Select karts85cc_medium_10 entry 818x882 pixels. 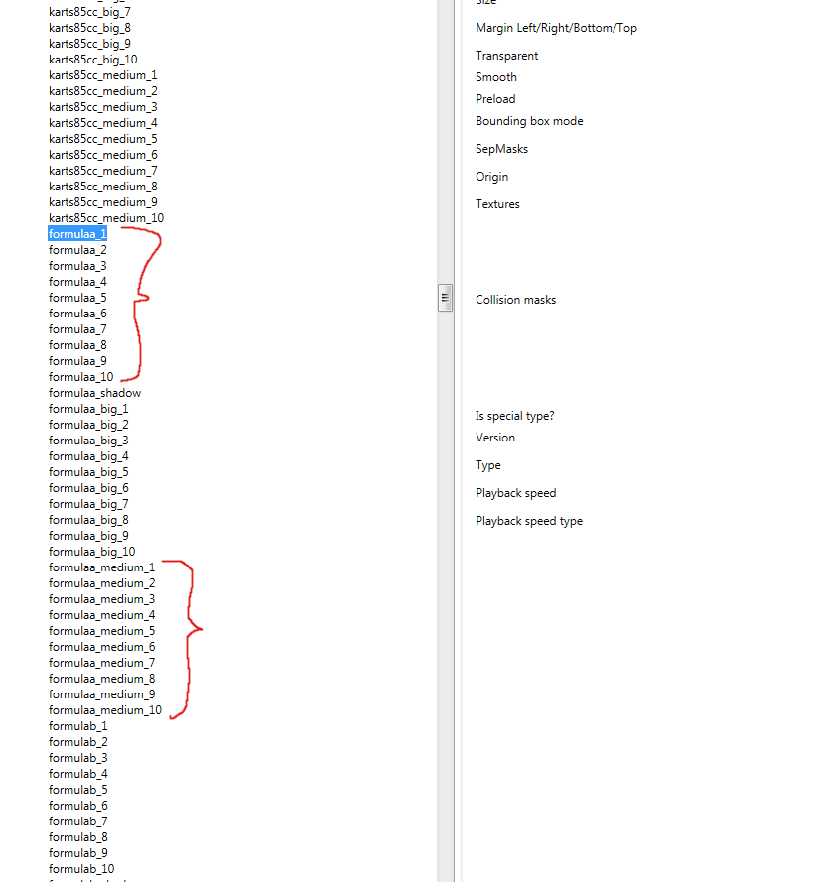pos(106,218)
